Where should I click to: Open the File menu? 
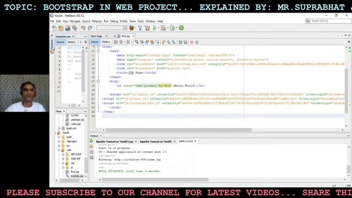(x=52, y=21)
